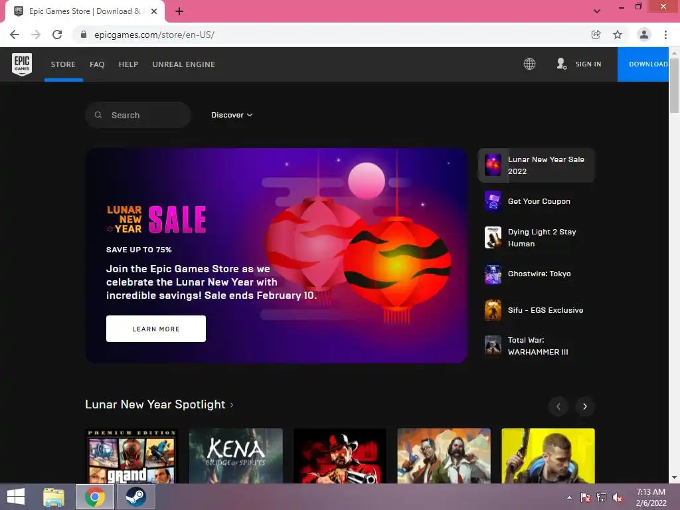Close the Epic Games Store tab
Image resolution: width=680 pixels, height=510 pixels.
[x=154, y=11]
